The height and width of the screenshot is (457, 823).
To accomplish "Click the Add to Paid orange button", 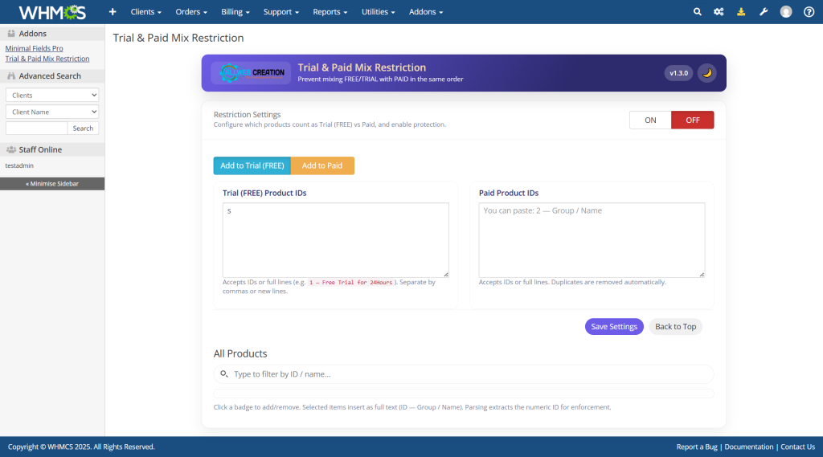I will point(322,165).
